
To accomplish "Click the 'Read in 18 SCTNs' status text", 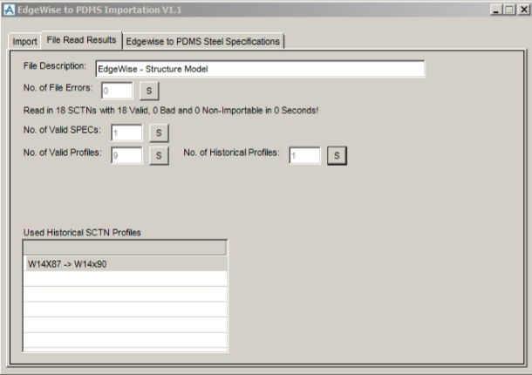I will pyautogui.click(x=171, y=110).
